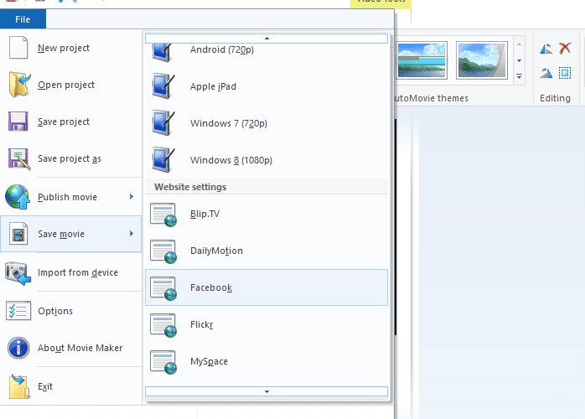The image size is (585, 419).
Task: Click the Rotate left icon in Editing
Action: pos(546,49)
